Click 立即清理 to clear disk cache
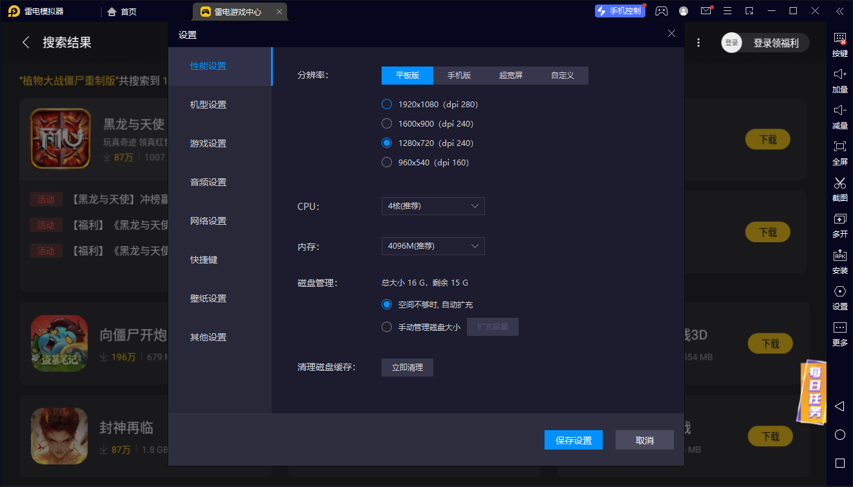 (407, 368)
